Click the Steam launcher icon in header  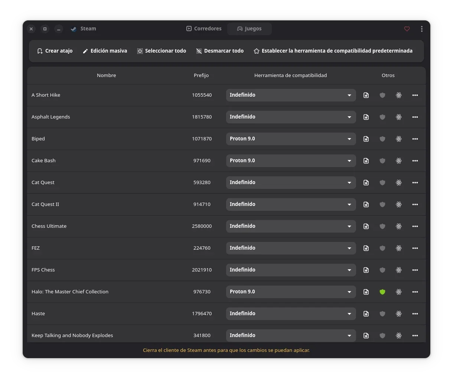74,29
